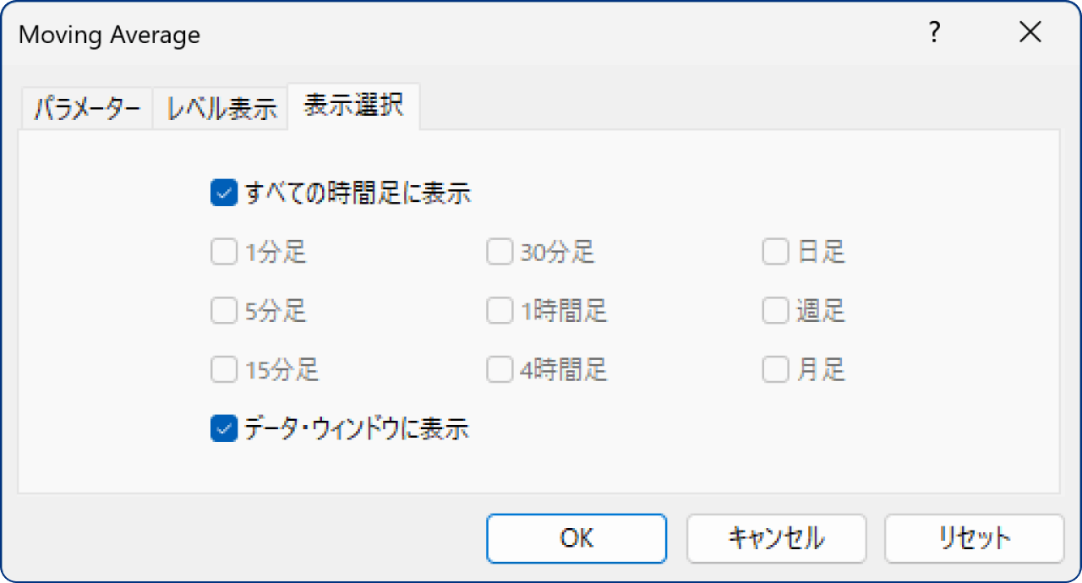Viewport: 1082px width, 583px height.
Task: Switch to the レベル表示 tab
Action: [x=220, y=106]
